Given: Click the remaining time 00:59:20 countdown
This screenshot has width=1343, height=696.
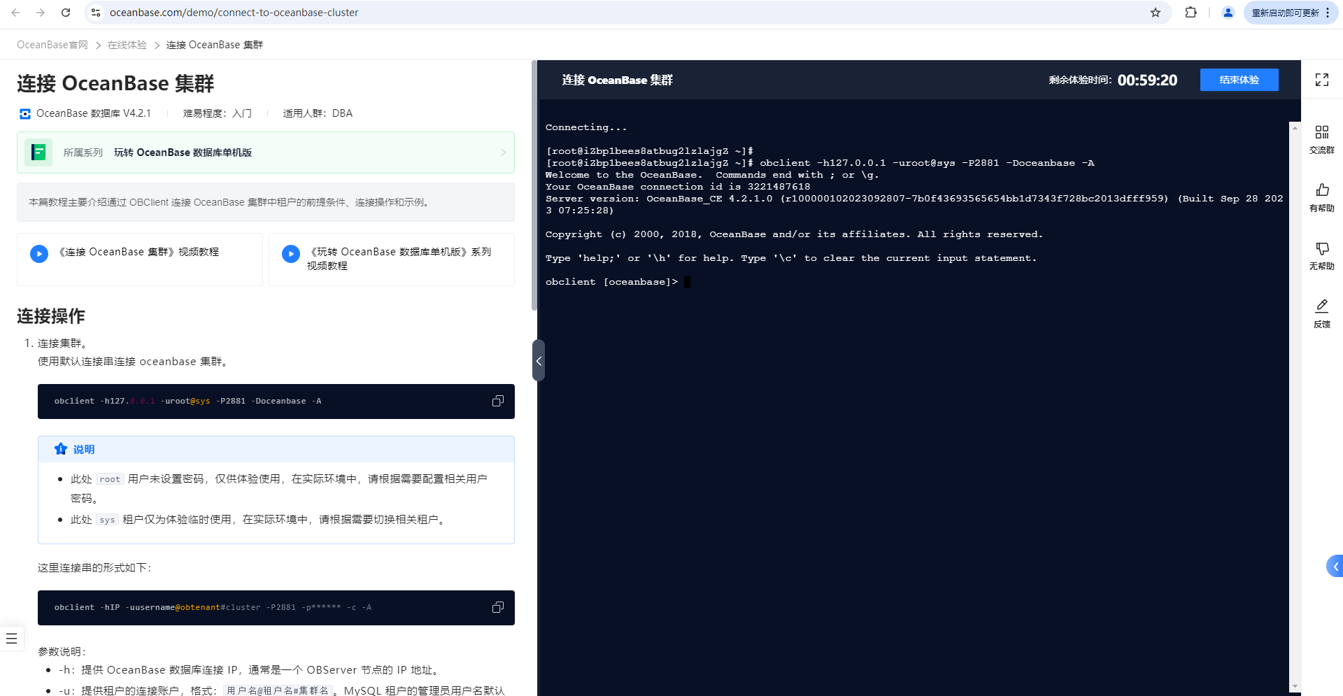Looking at the screenshot, I should click(x=1147, y=80).
